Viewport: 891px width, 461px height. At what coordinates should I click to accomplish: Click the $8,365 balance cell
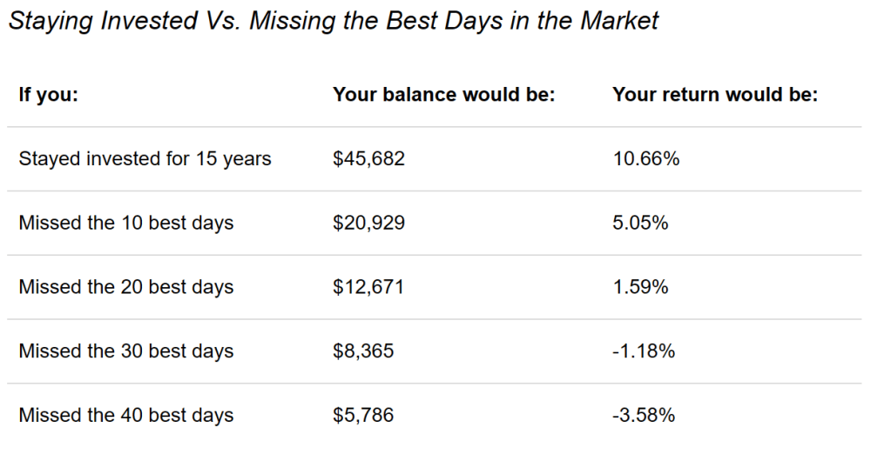coord(363,351)
